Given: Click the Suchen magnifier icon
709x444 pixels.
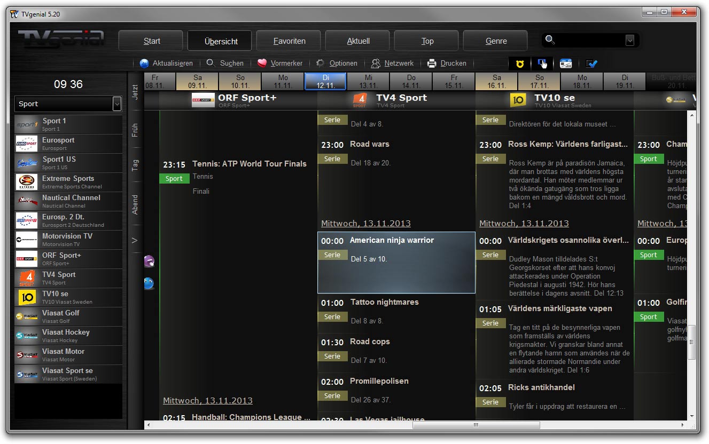Looking at the screenshot, I should 211,63.
